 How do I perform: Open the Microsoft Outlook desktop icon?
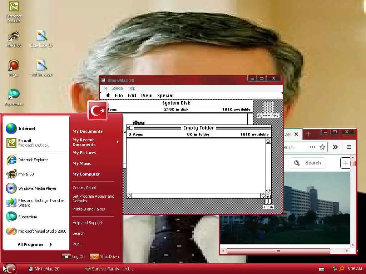click(x=14, y=12)
